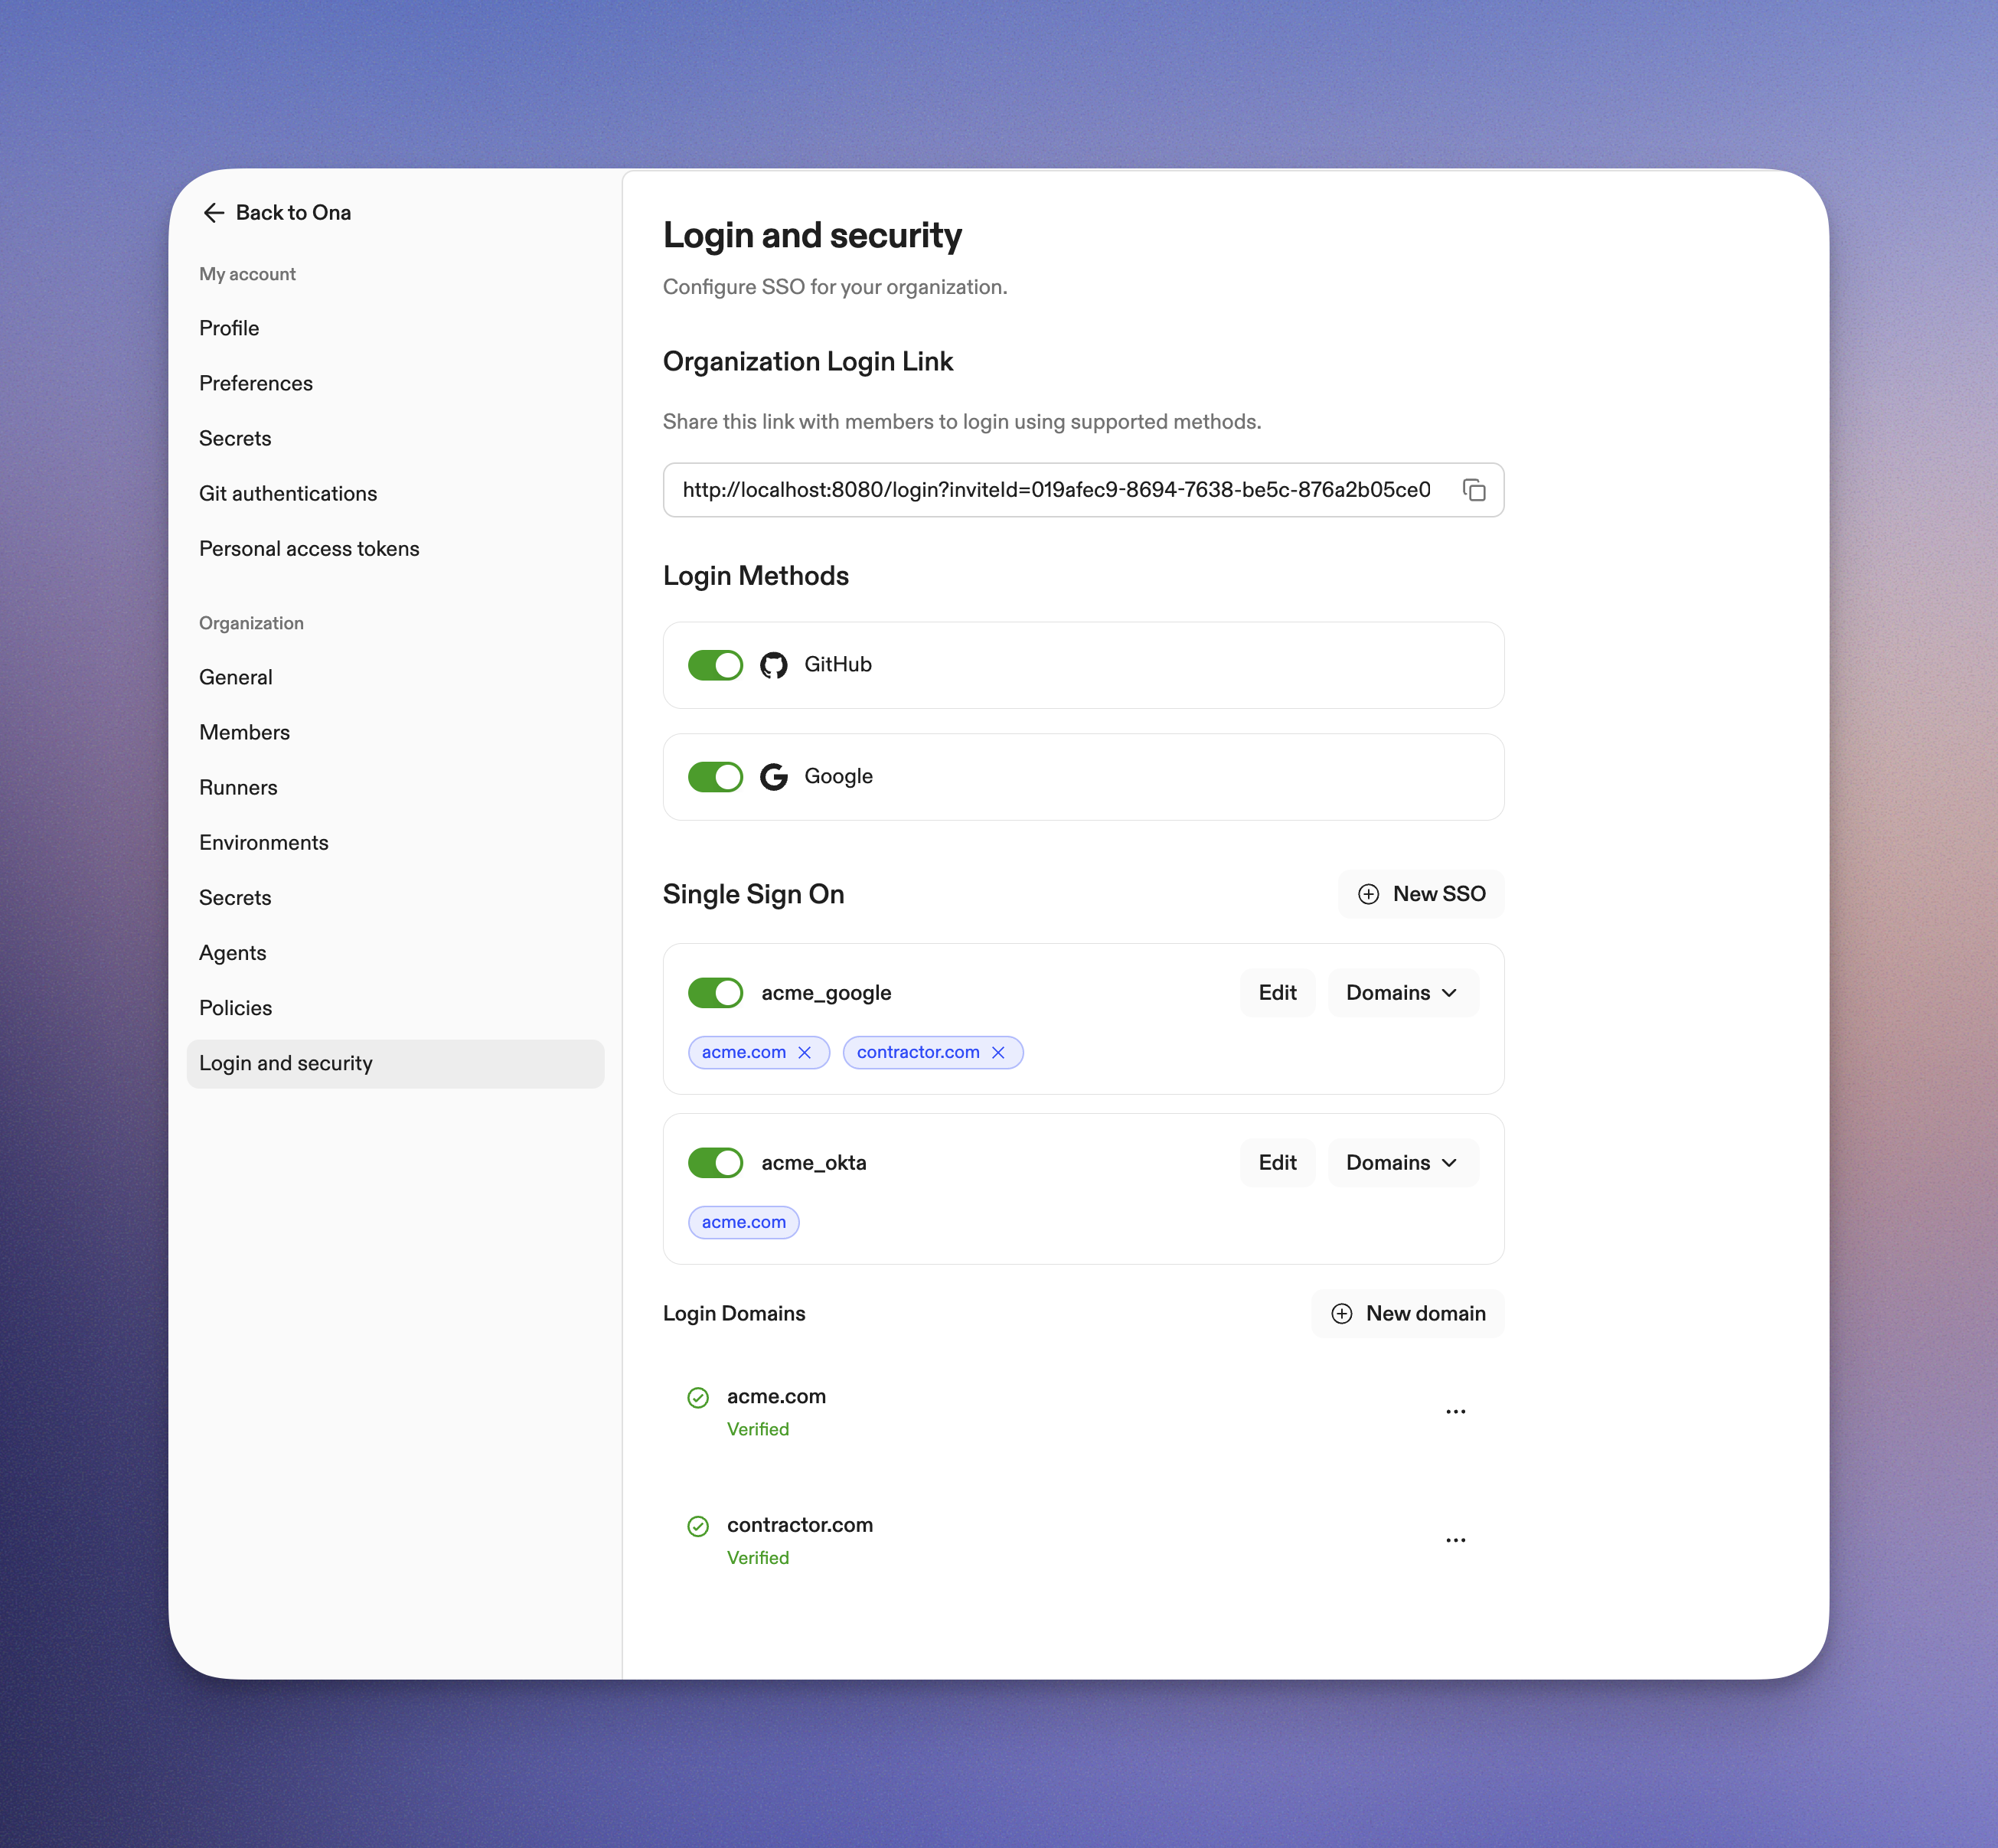Disable GitHub login method

tap(715, 665)
